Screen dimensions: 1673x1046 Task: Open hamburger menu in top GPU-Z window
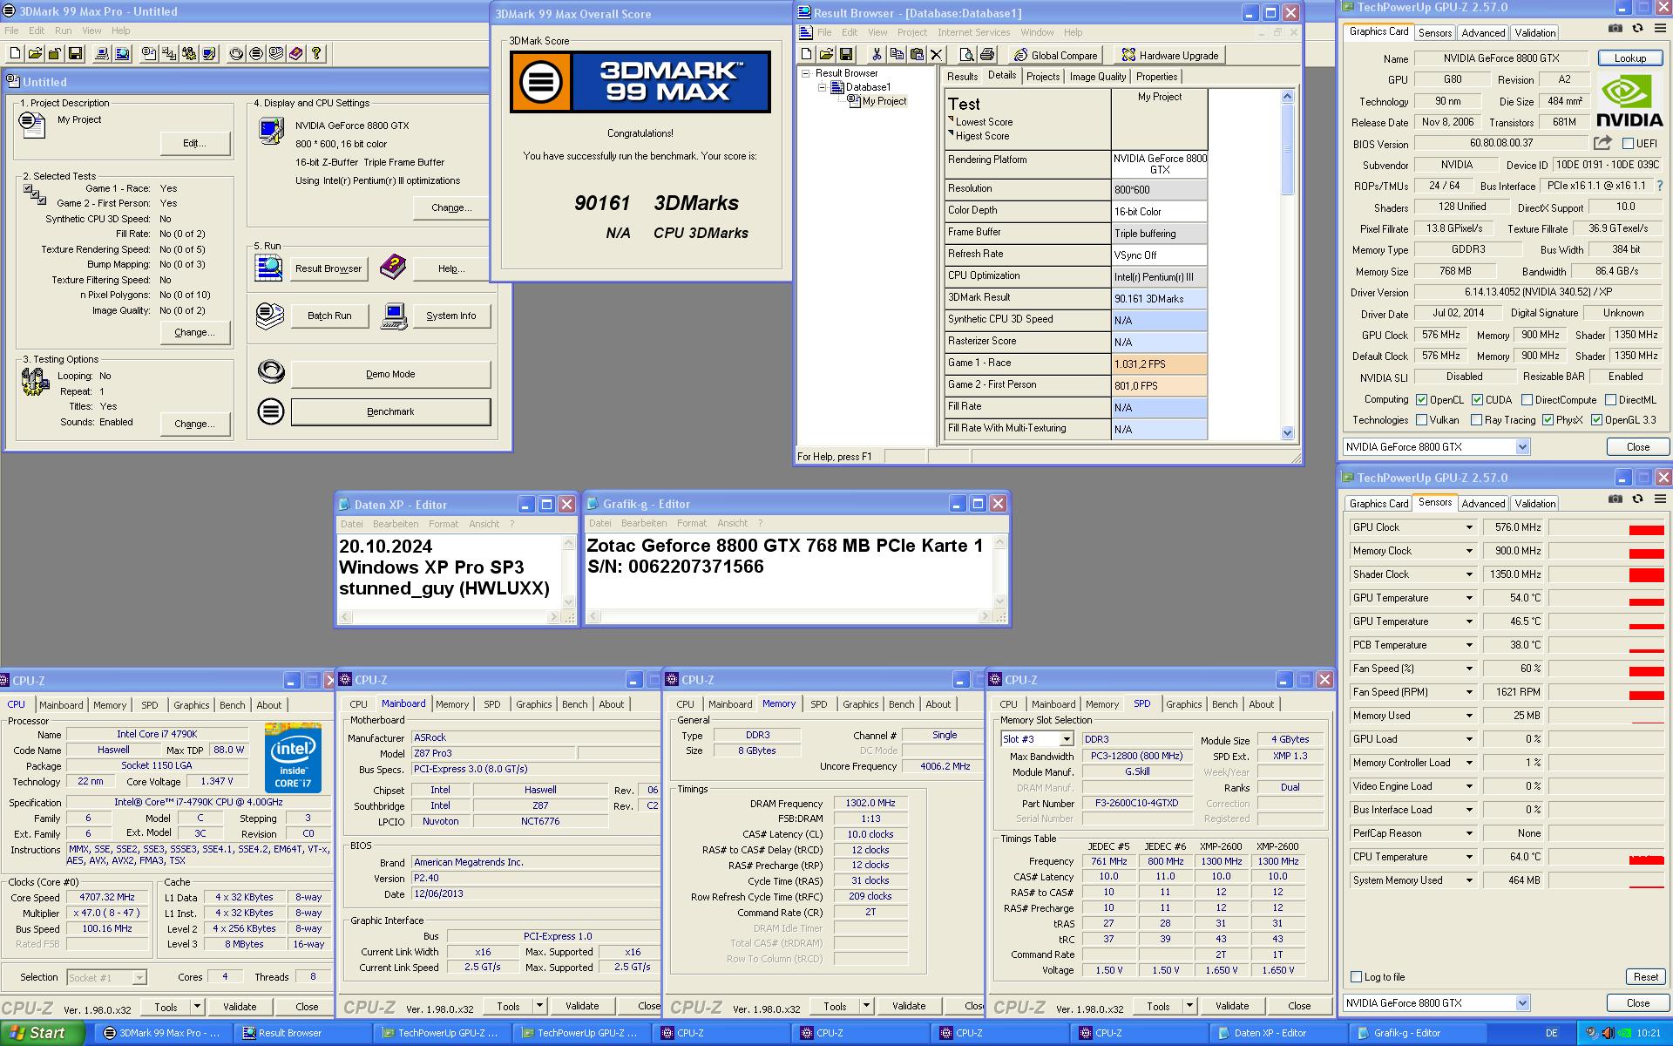point(1658,28)
